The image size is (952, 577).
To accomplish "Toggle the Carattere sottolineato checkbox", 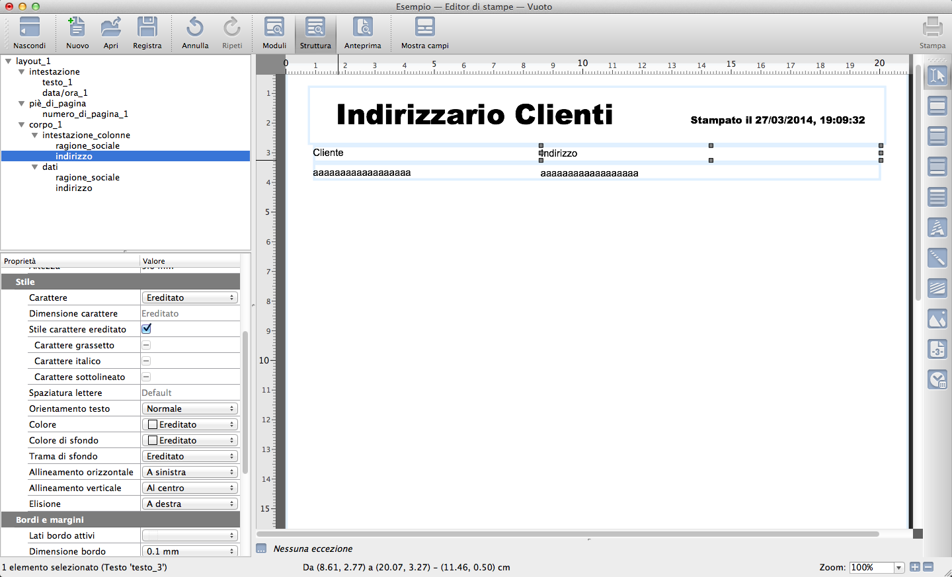I will pos(147,377).
